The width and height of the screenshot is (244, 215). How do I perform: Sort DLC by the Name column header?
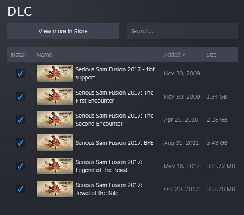point(44,55)
